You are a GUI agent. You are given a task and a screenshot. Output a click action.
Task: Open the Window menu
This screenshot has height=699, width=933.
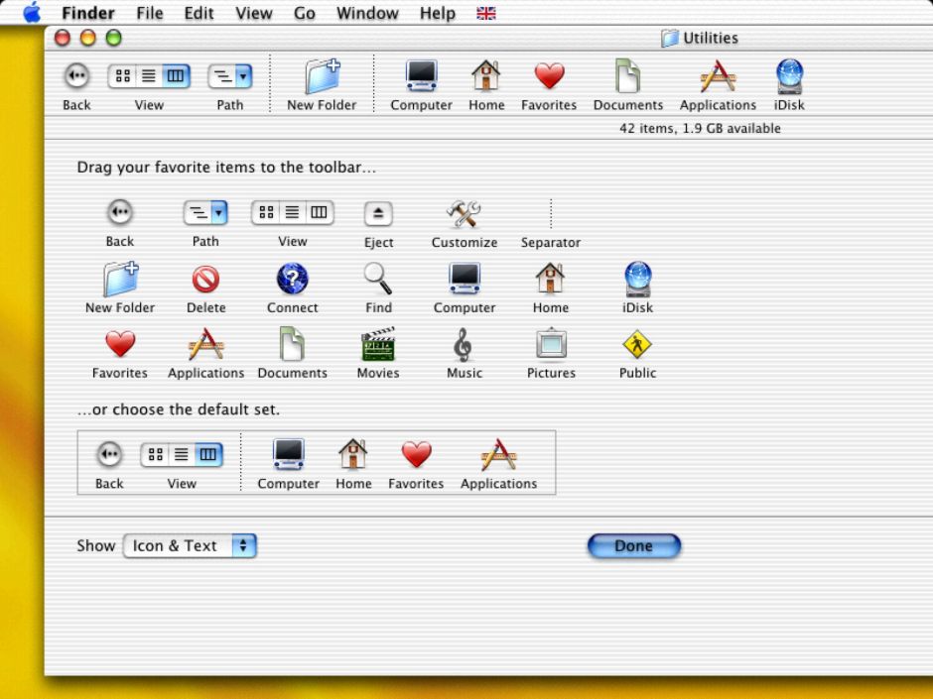click(x=367, y=13)
